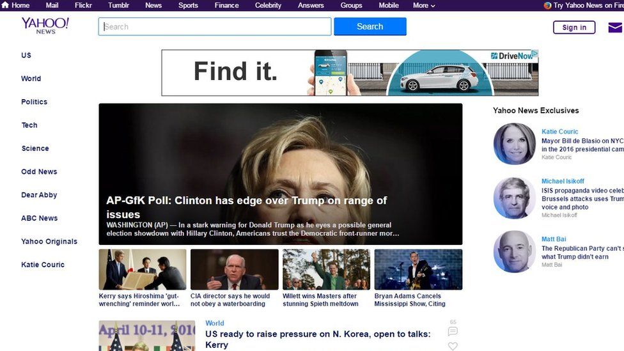Click Katie Couric's round portrait in Exclusives

tap(515, 144)
